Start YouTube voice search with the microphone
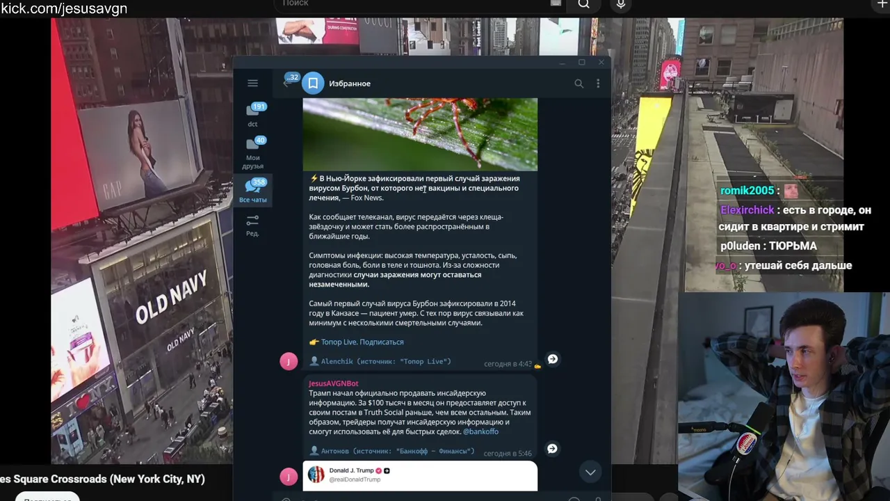 621,4
